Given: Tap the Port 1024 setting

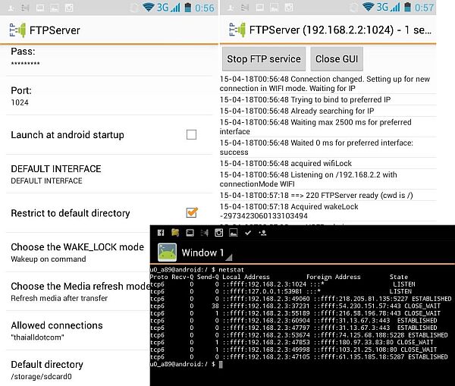Looking at the screenshot, I should (76, 96).
